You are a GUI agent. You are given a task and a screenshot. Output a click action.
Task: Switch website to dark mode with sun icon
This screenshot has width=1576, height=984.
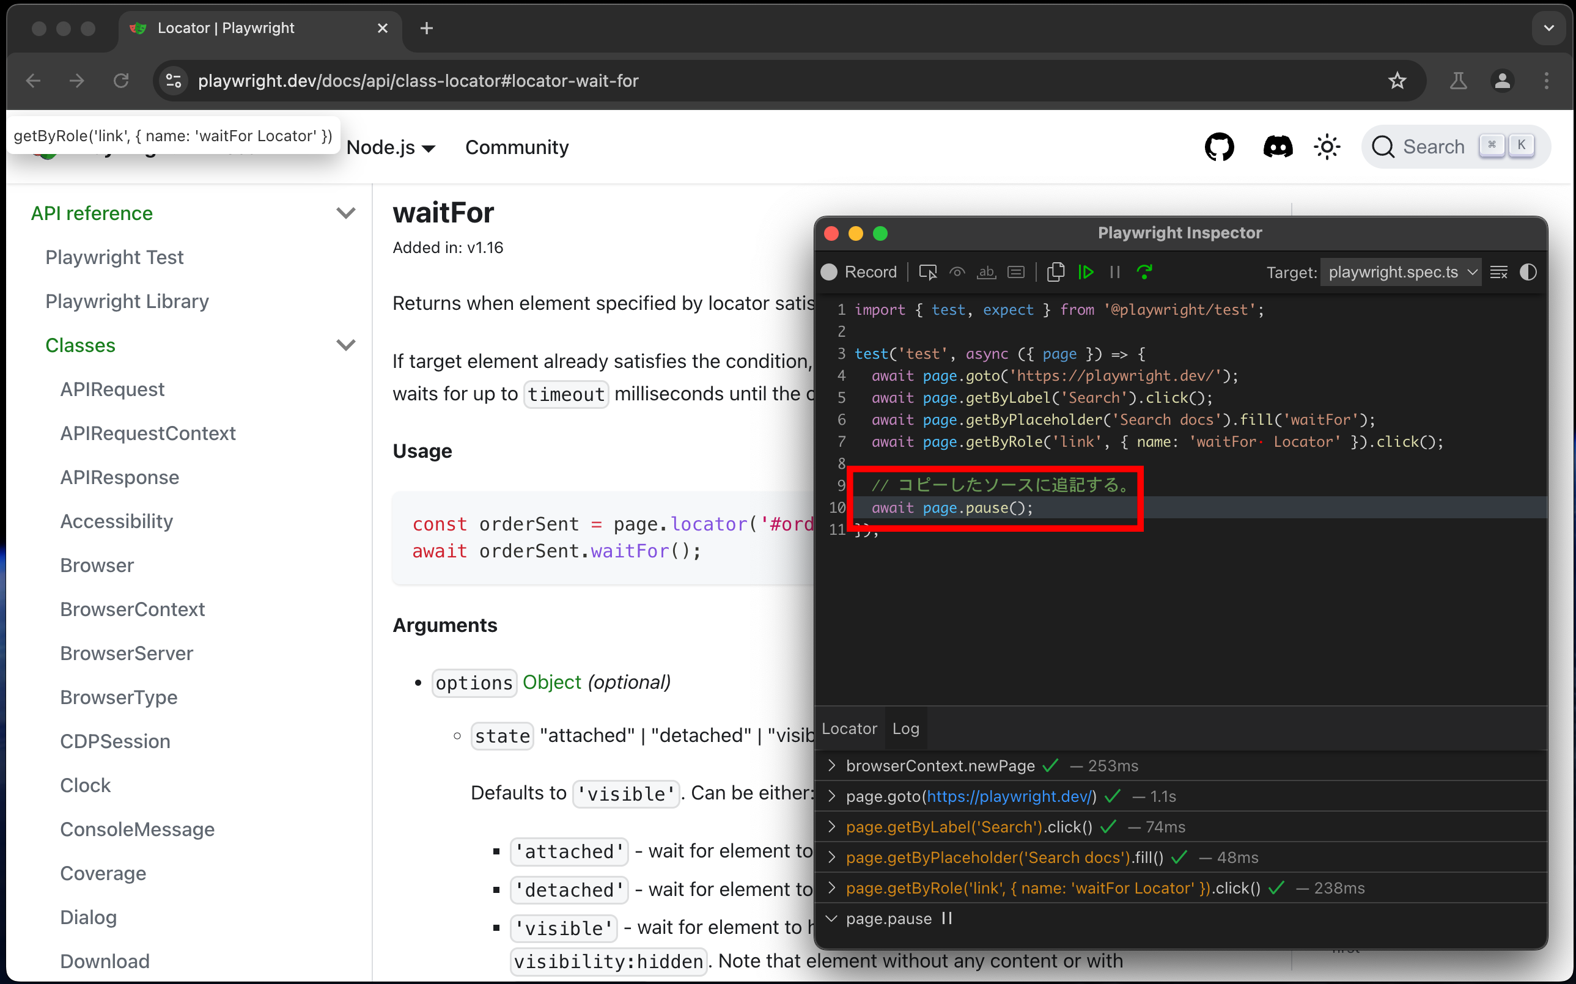click(x=1327, y=147)
